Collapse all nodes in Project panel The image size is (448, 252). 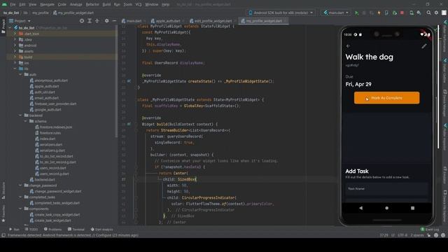[97, 21]
